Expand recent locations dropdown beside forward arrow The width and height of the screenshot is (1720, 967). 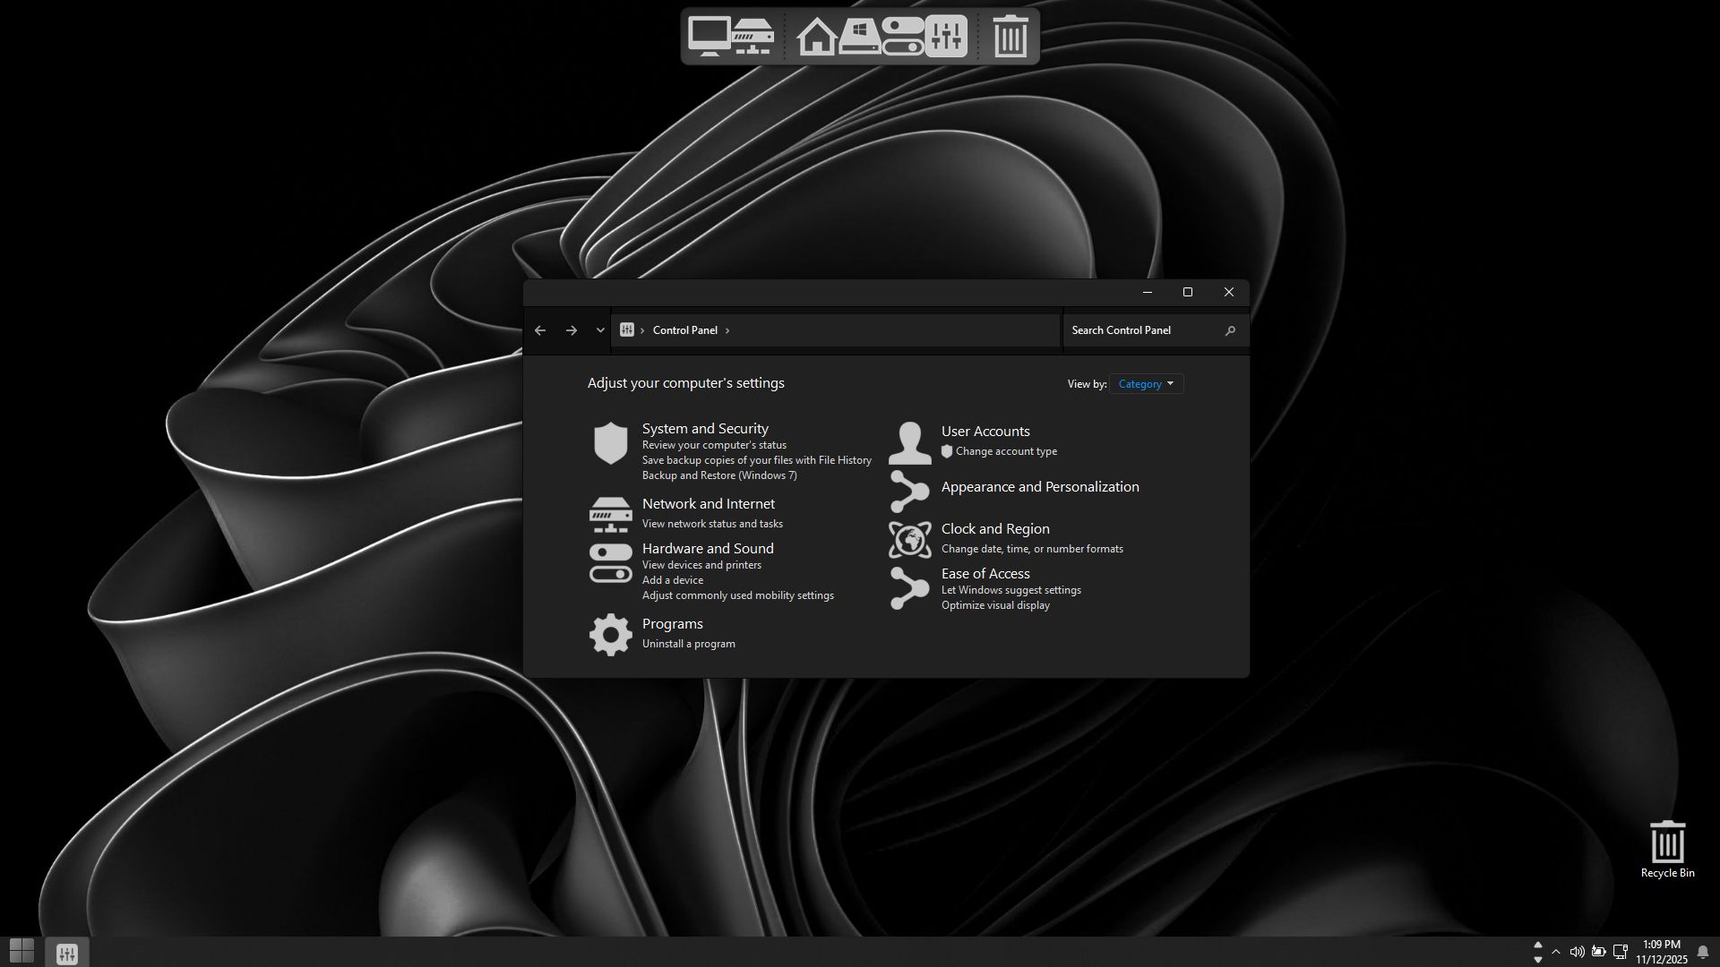(x=600, y=330)
